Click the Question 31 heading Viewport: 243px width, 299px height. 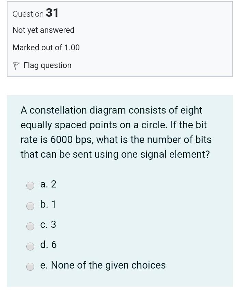tap(35, 14)
